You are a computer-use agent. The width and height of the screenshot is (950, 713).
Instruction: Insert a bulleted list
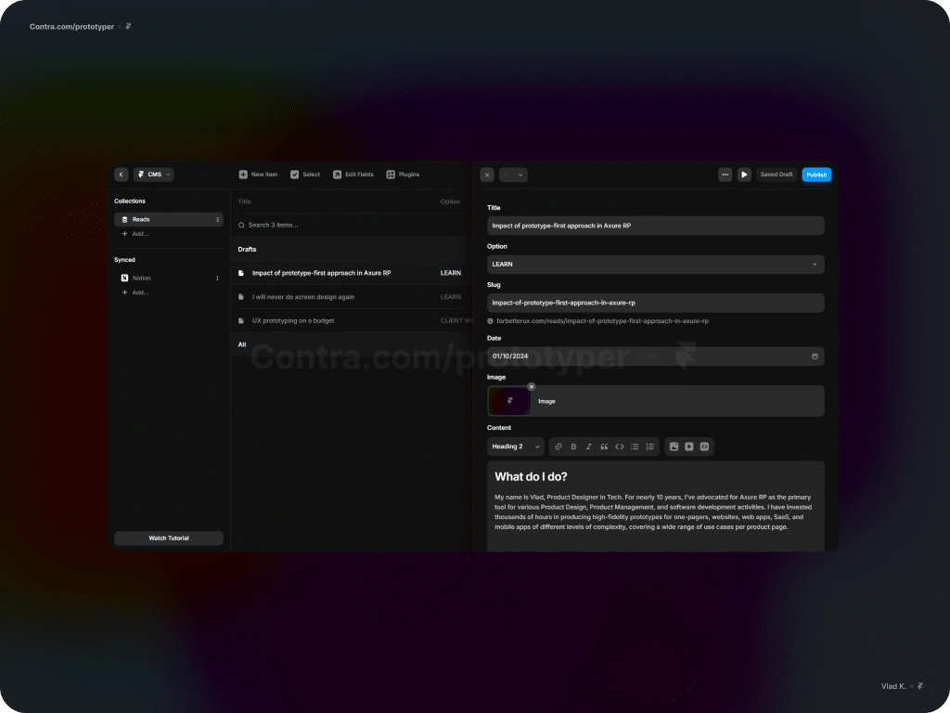coord(635,447)
